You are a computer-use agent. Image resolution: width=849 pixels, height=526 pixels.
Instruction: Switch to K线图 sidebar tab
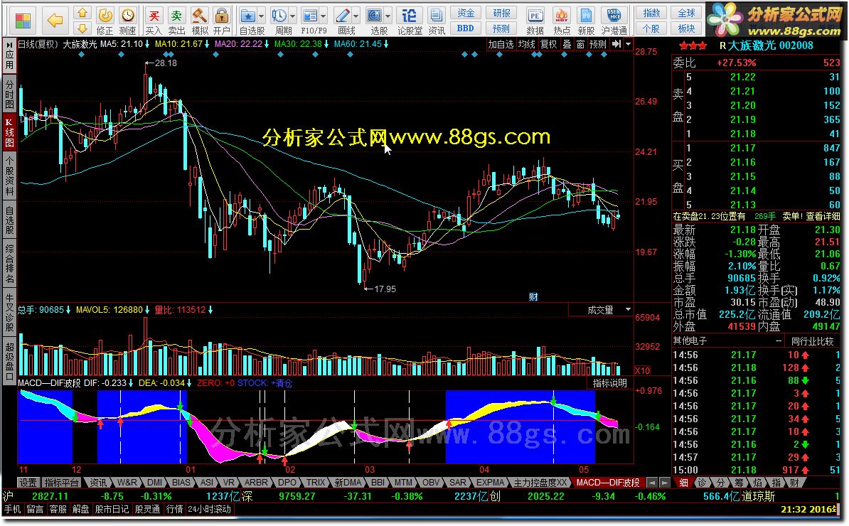pyautogui.click(x=9, y=131)
